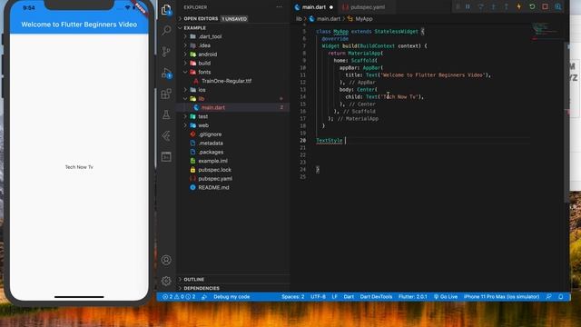Open the Flutter sidebar icon
The image size is (581, 327).
[x=166, y=135]
